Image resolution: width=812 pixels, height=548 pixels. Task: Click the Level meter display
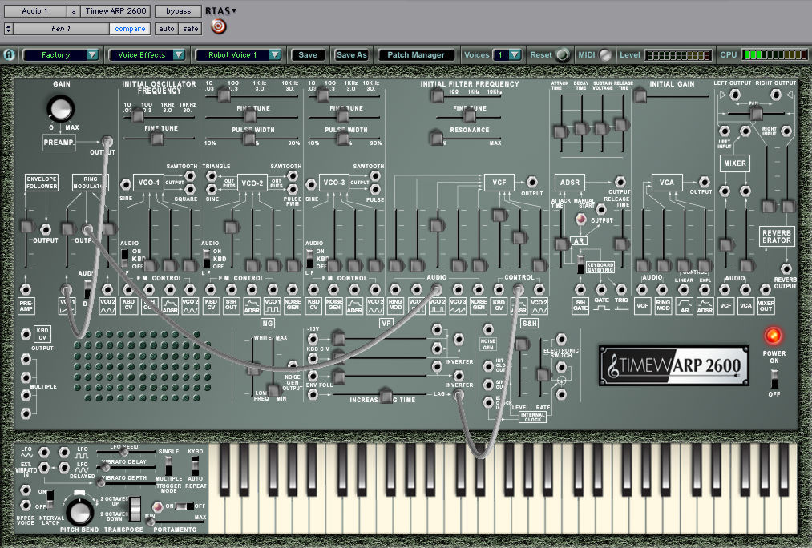(678, 54)
